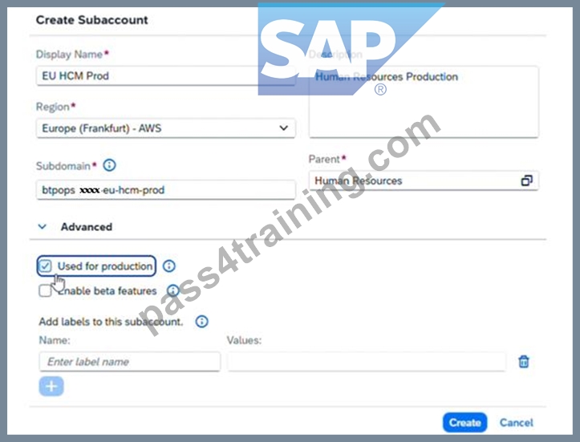Viewport: 580px width, 442px height.
Task: Click info icon beside Enable beta features
Action: coord(172,290)
